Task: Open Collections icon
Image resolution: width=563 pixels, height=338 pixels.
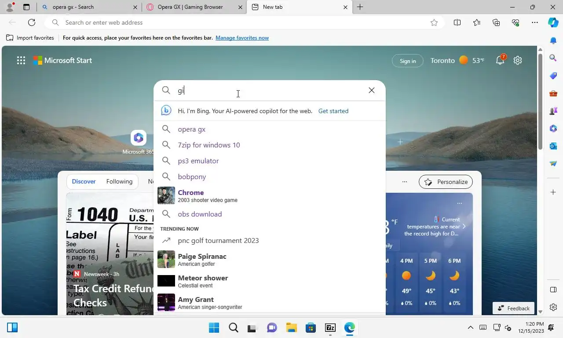Action: coord(496,22)
